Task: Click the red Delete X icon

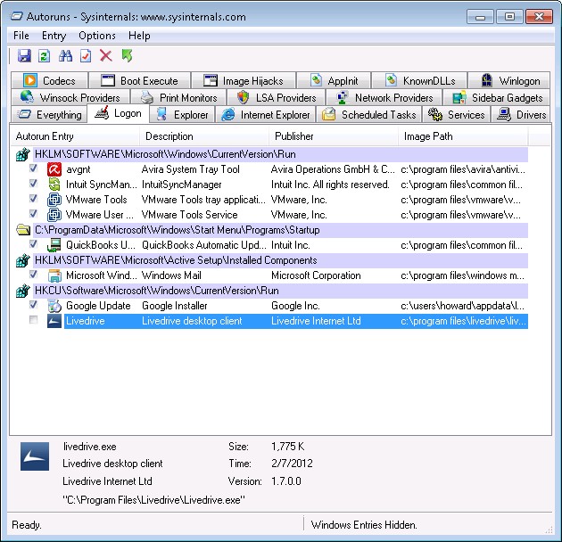Action: tap(106, 56)
